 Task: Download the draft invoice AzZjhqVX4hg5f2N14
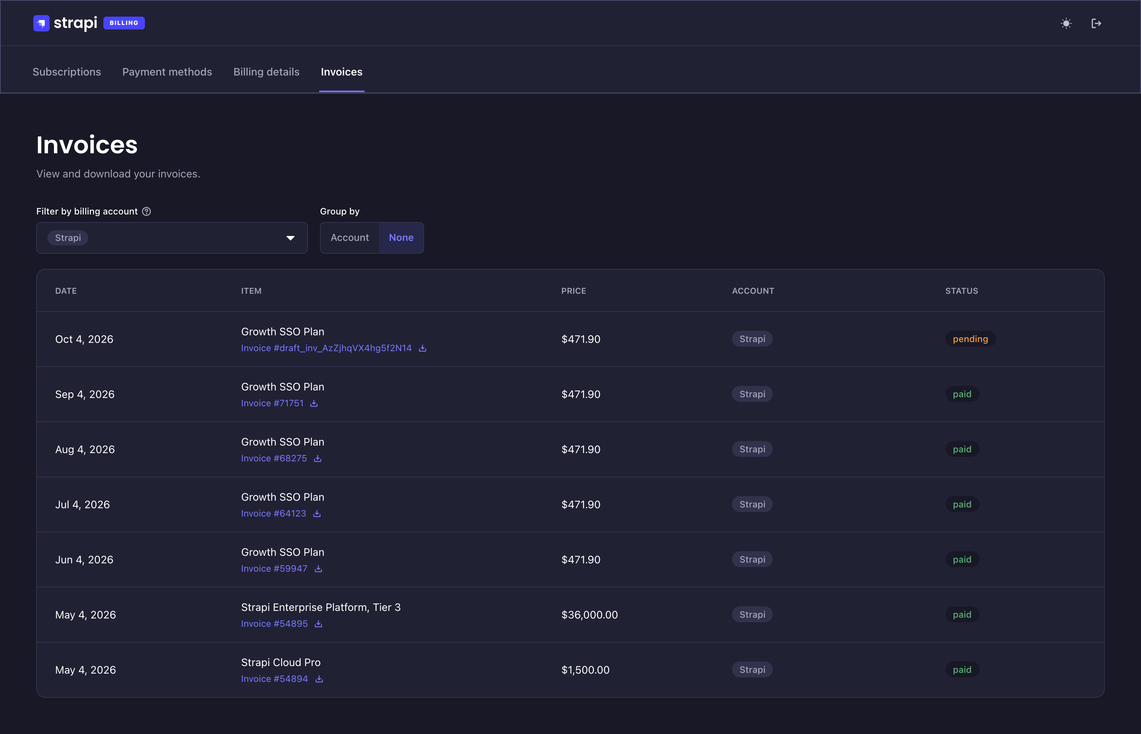click(x=422, y=348)
